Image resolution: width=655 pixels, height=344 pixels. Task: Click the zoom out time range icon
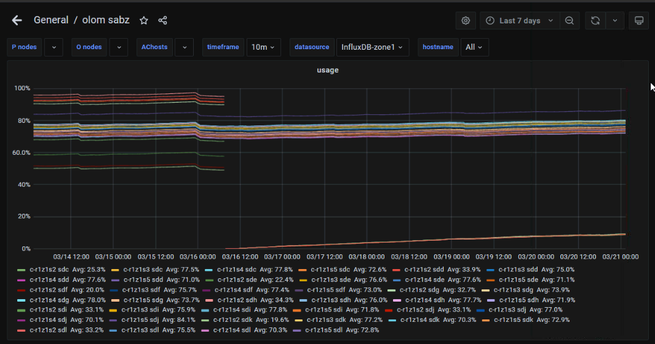point(570,20)
